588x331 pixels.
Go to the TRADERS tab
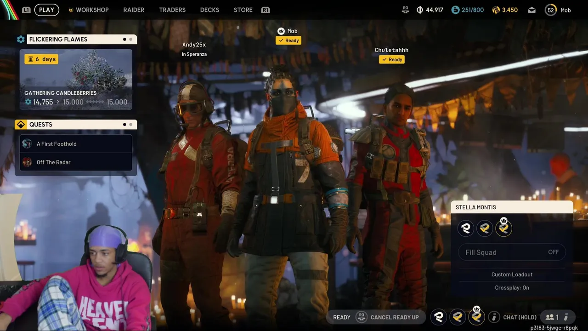click(172, 10)
